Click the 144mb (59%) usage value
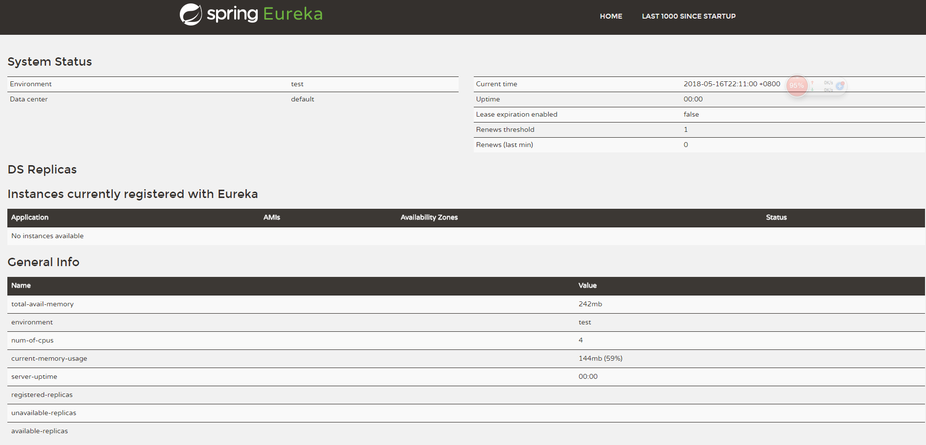The image size is (926, 445). tap(600, 359)
